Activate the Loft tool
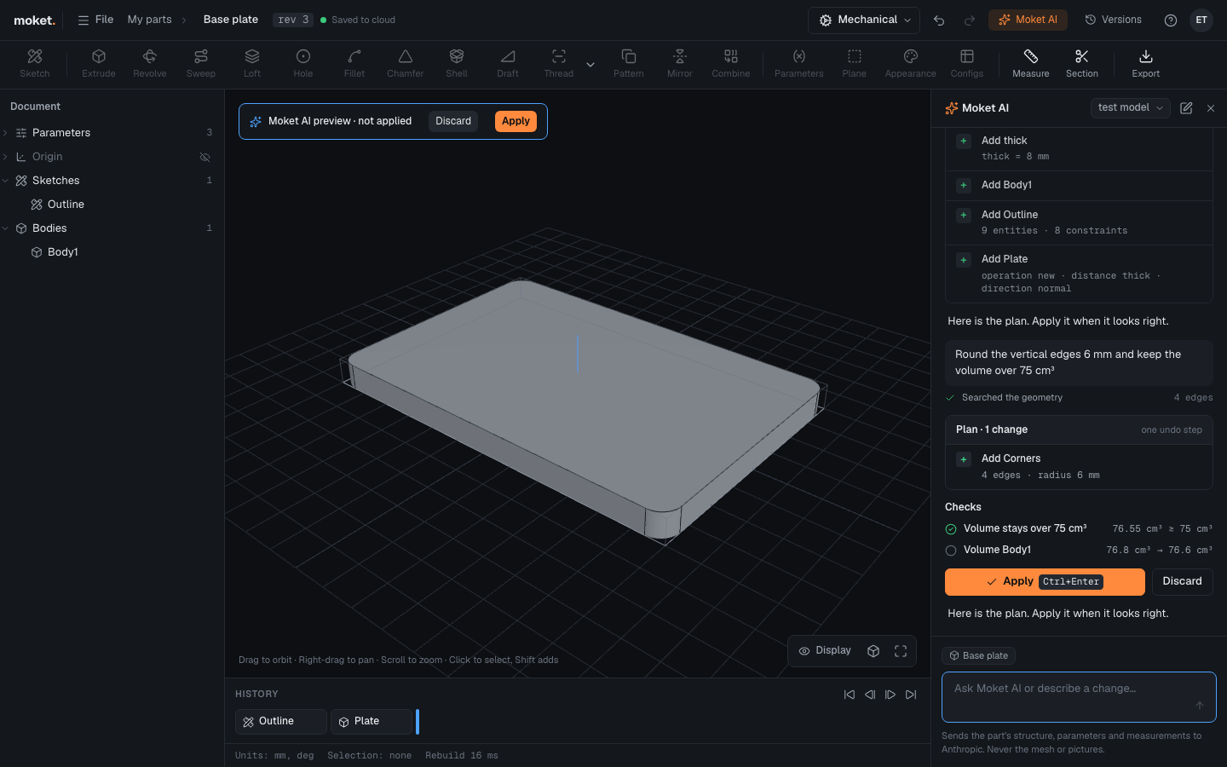Viewport: 1227px width, 767px height. [252, 64]
